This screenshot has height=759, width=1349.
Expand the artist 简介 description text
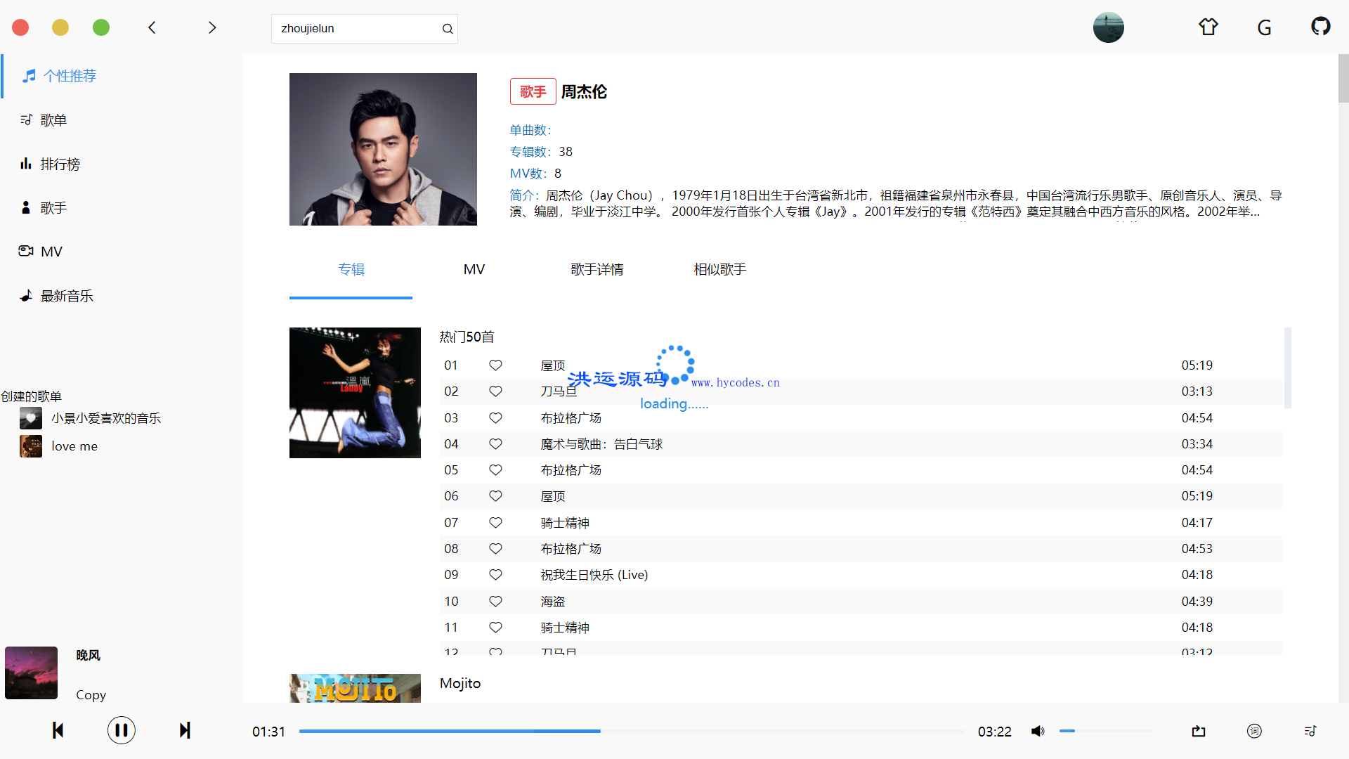point(896,204)
